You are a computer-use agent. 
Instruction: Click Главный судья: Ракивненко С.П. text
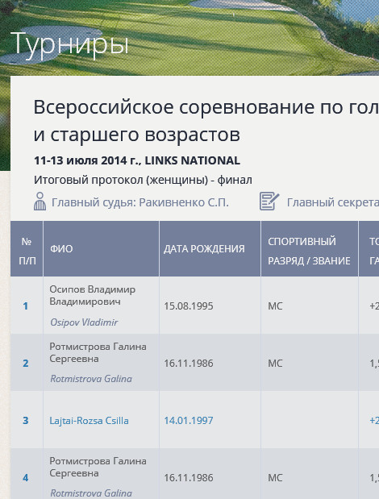point(140,202)
